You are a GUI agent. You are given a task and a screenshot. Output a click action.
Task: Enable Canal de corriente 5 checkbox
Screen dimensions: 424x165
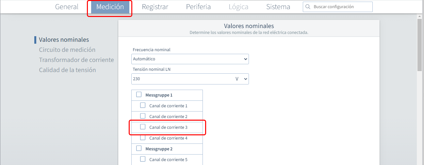143,159
